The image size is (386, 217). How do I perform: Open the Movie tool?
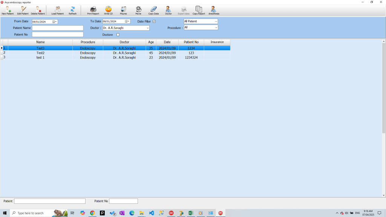tap(138, 10)
